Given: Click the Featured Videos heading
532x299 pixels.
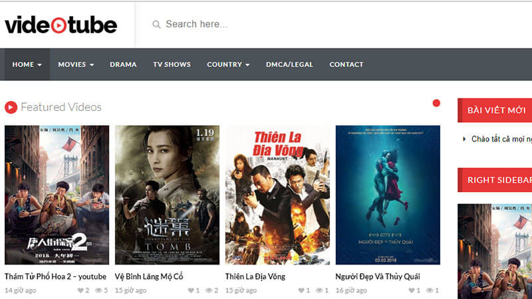Looking at the screenshot, I should click(61, 107).
